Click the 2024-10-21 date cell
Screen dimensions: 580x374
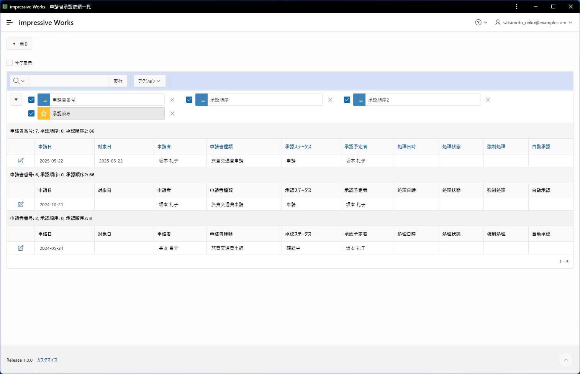coord(64,205)
